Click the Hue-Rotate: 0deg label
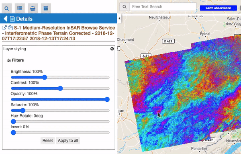 [27, 116]
